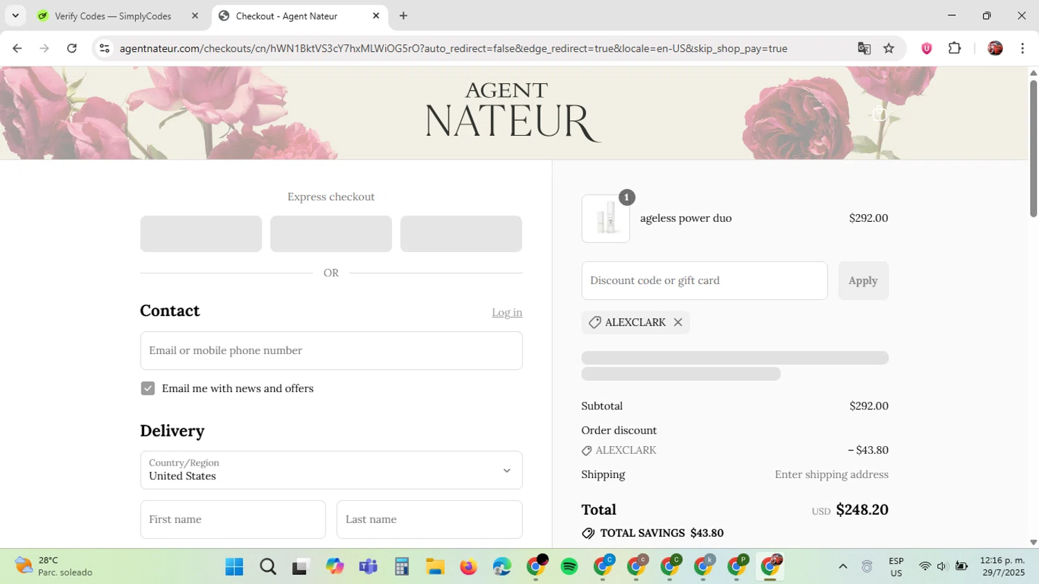Screen dimensions: 1039x584
Task: Select the Checkout - Agent Nateur tab
Action: (287, 16)
